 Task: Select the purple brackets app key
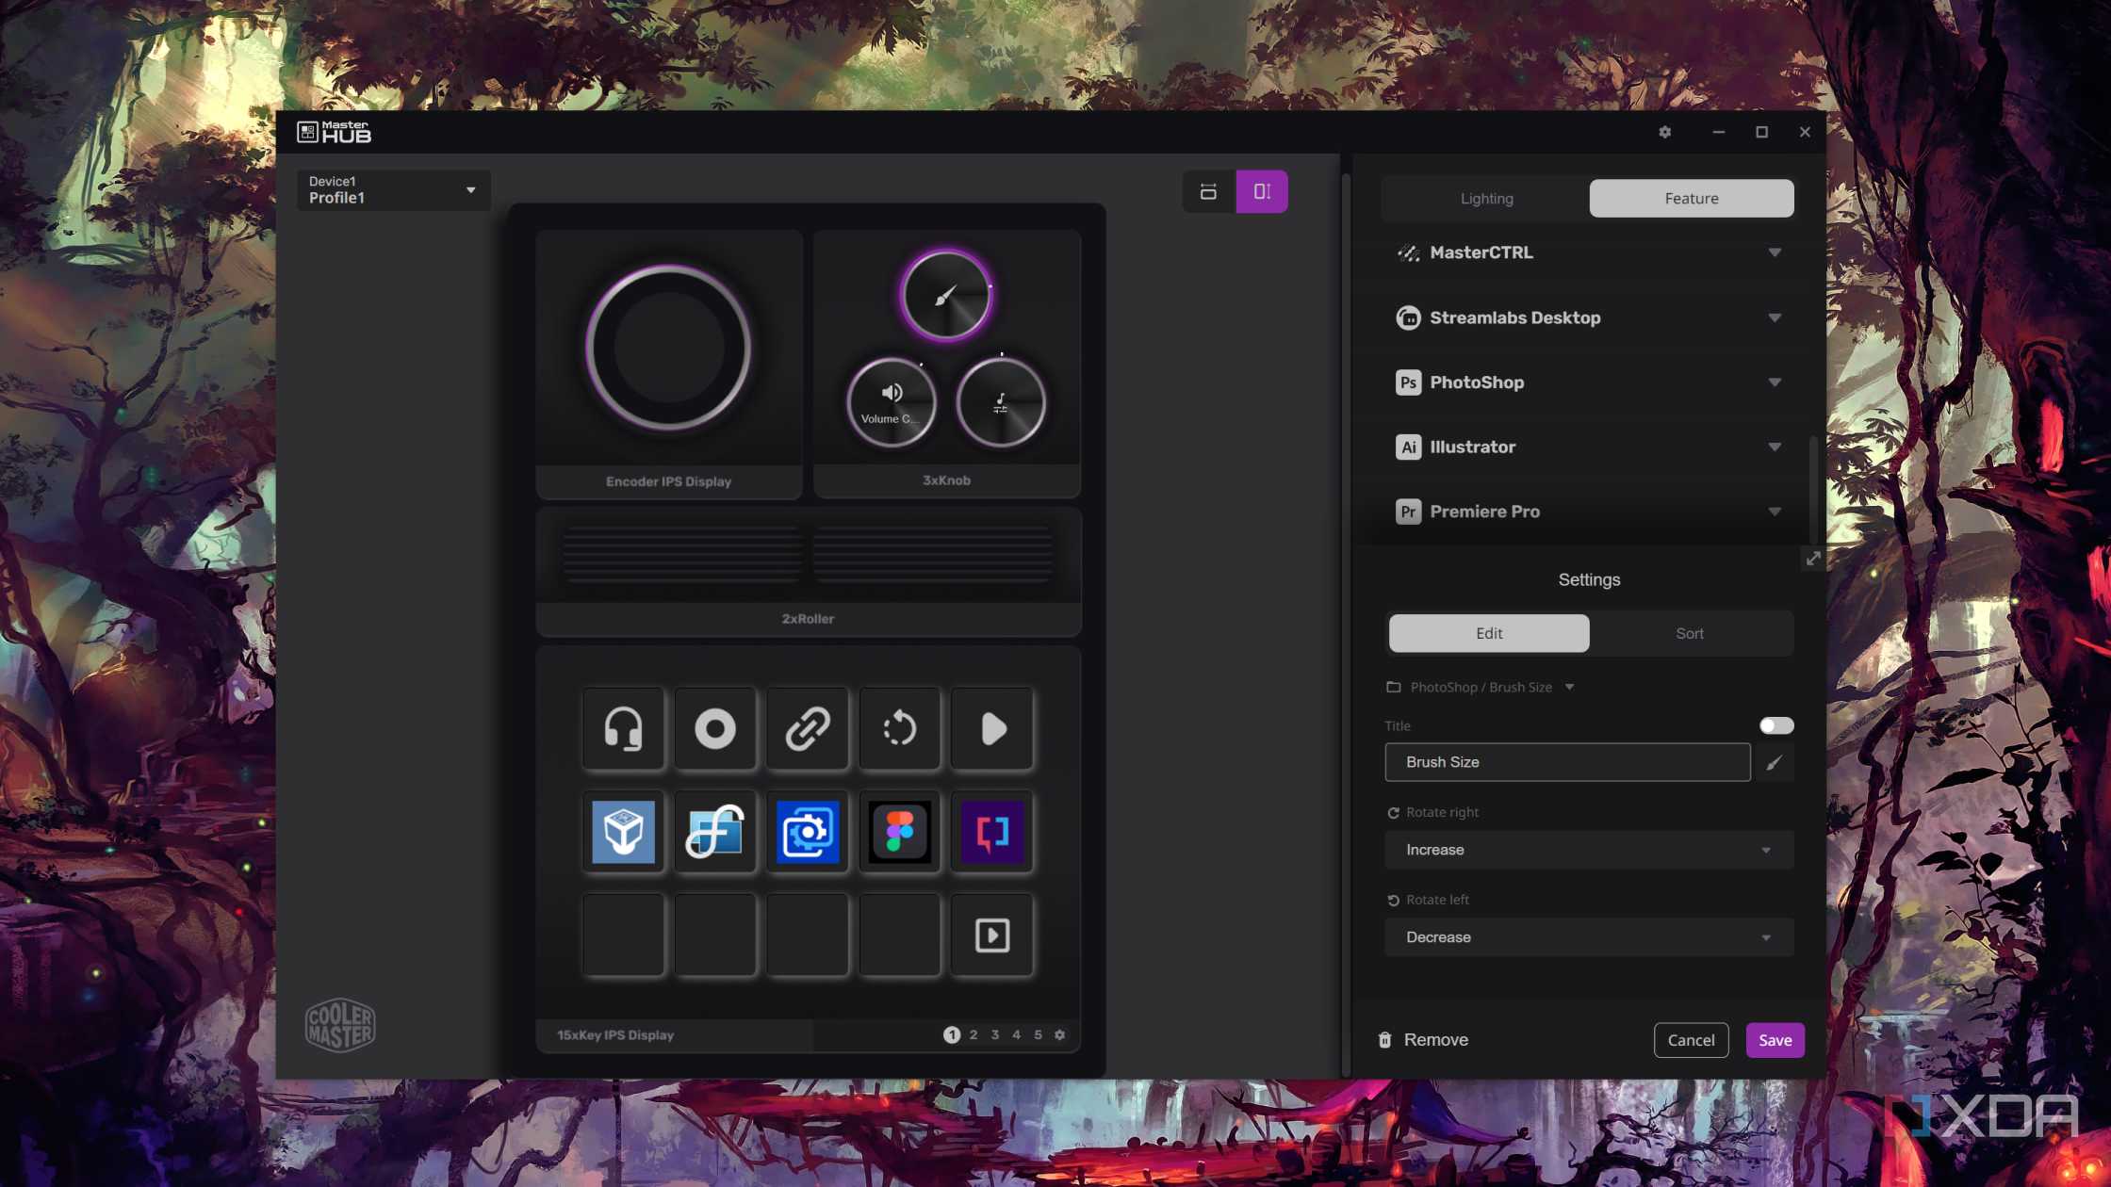tap(992, 832)
